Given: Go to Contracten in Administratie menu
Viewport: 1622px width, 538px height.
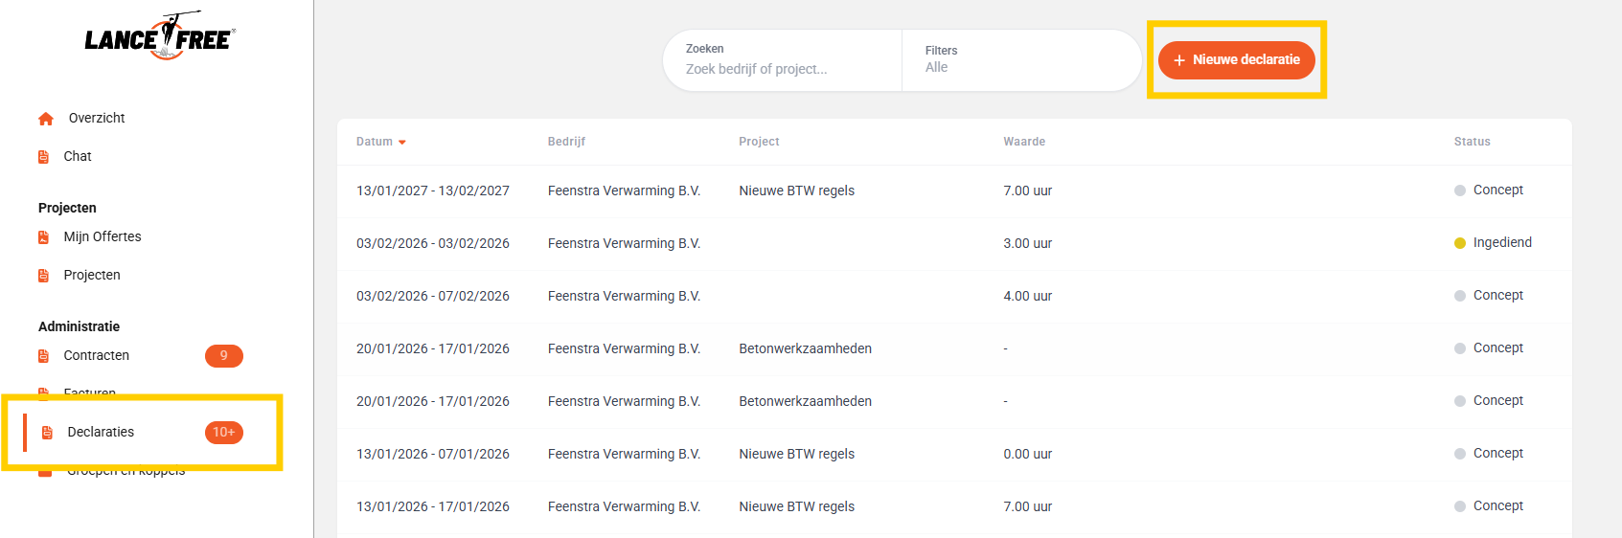Looking at the screenshot, I should (x=96, y=355).
